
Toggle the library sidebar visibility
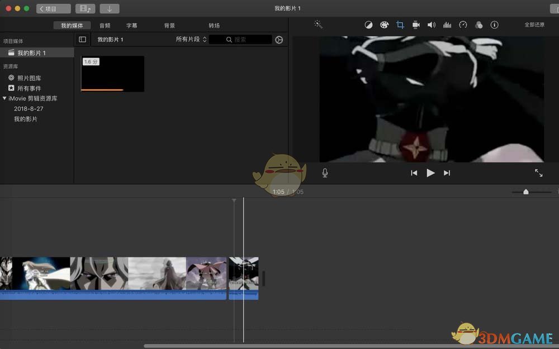click(82, 39)
